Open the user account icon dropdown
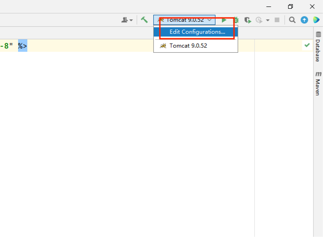 127,20
